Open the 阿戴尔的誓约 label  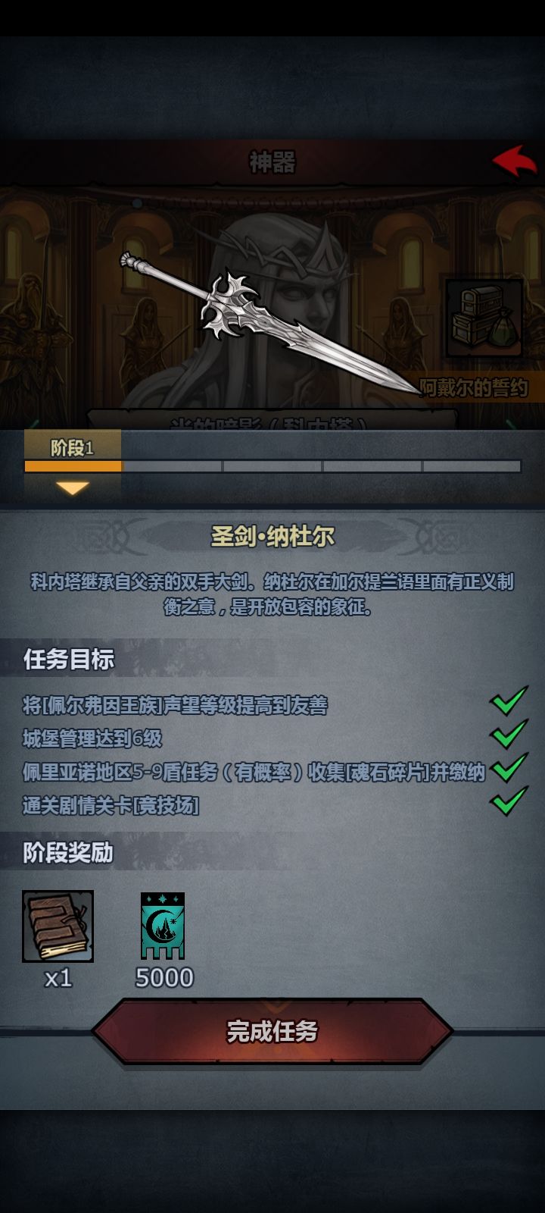coord(474,388)
